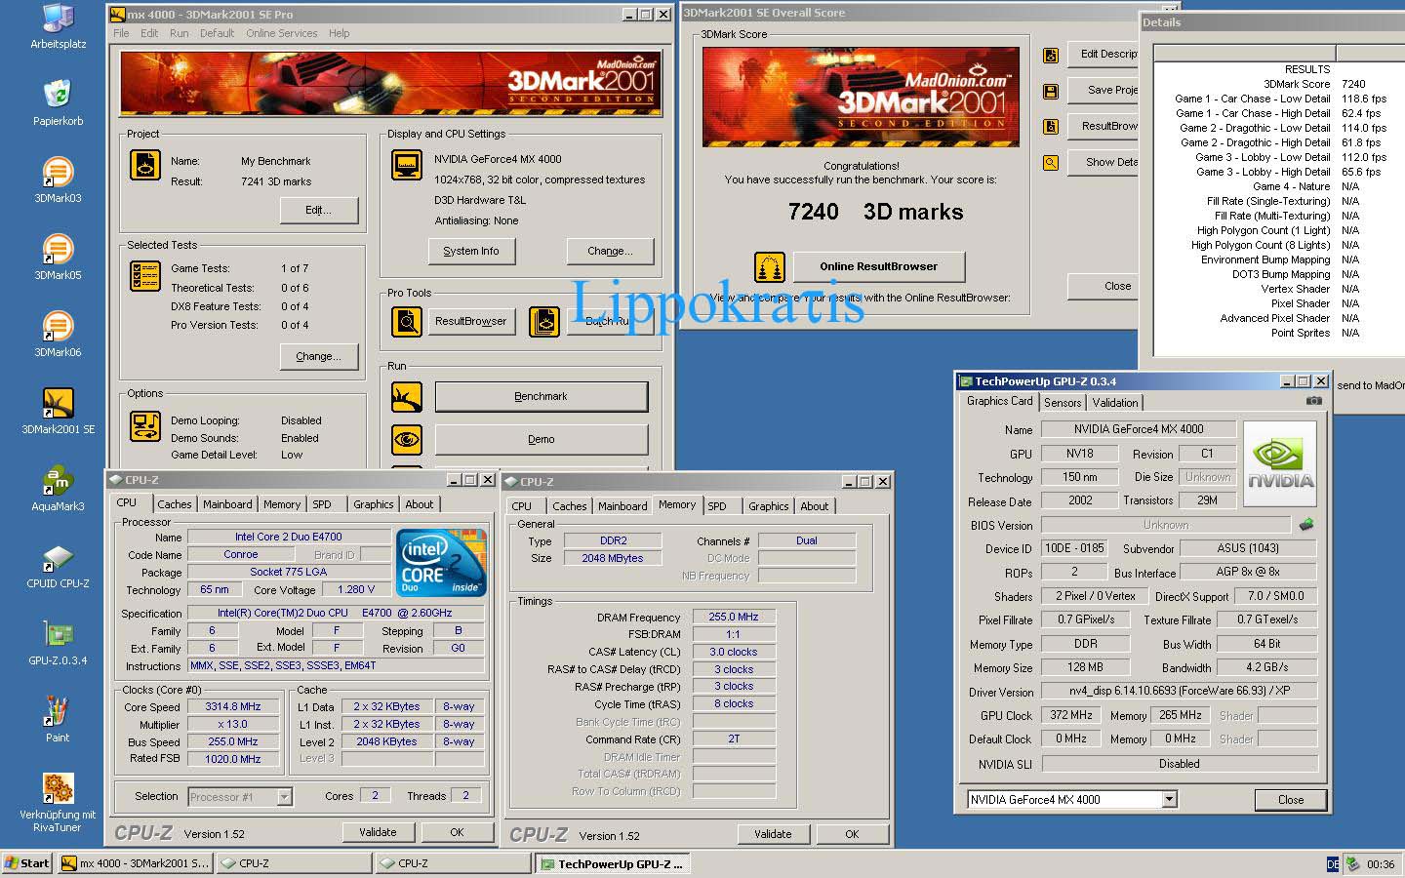
Task: Open the Mainboard tab in left CPU-Z
Action: click(227, 504)
